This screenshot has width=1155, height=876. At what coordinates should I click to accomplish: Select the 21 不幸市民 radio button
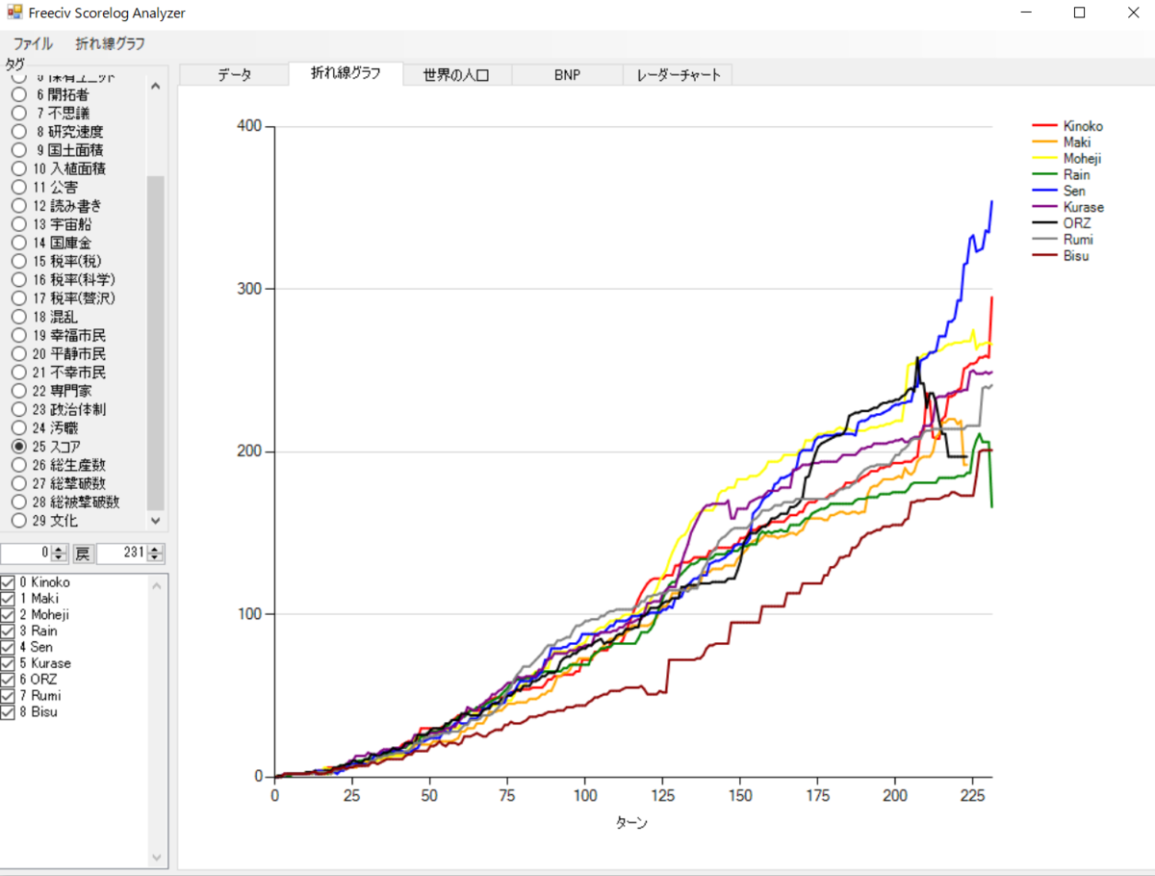(18, 373)
